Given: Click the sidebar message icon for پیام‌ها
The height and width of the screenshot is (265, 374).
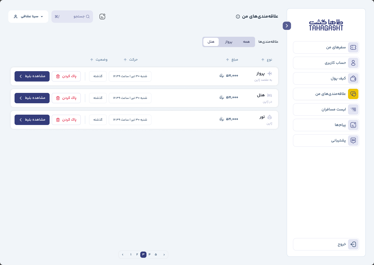Looking at the screenshot, I should point(353,125).
